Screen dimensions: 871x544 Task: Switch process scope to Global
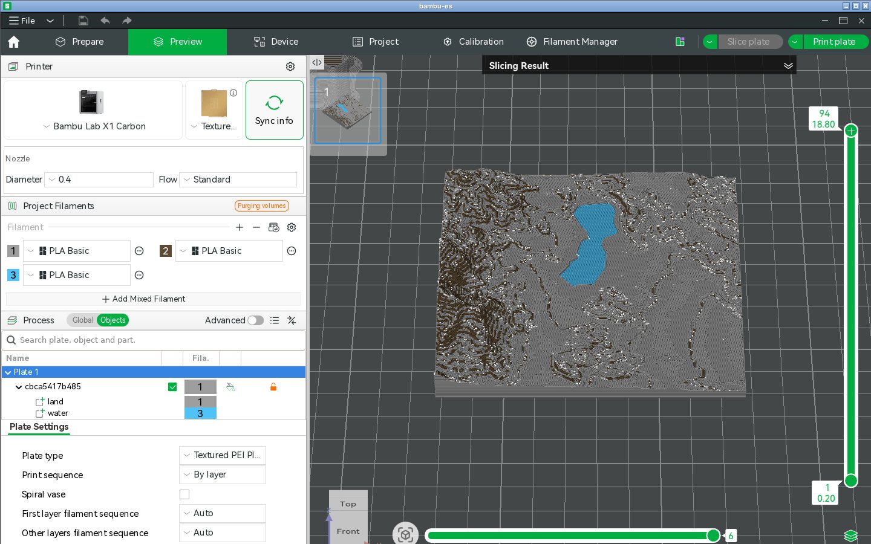point(83,320)
